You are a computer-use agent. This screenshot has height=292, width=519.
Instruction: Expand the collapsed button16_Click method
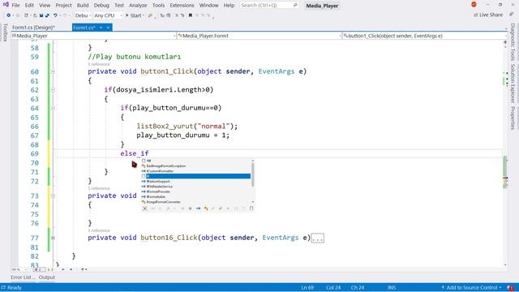53,238
